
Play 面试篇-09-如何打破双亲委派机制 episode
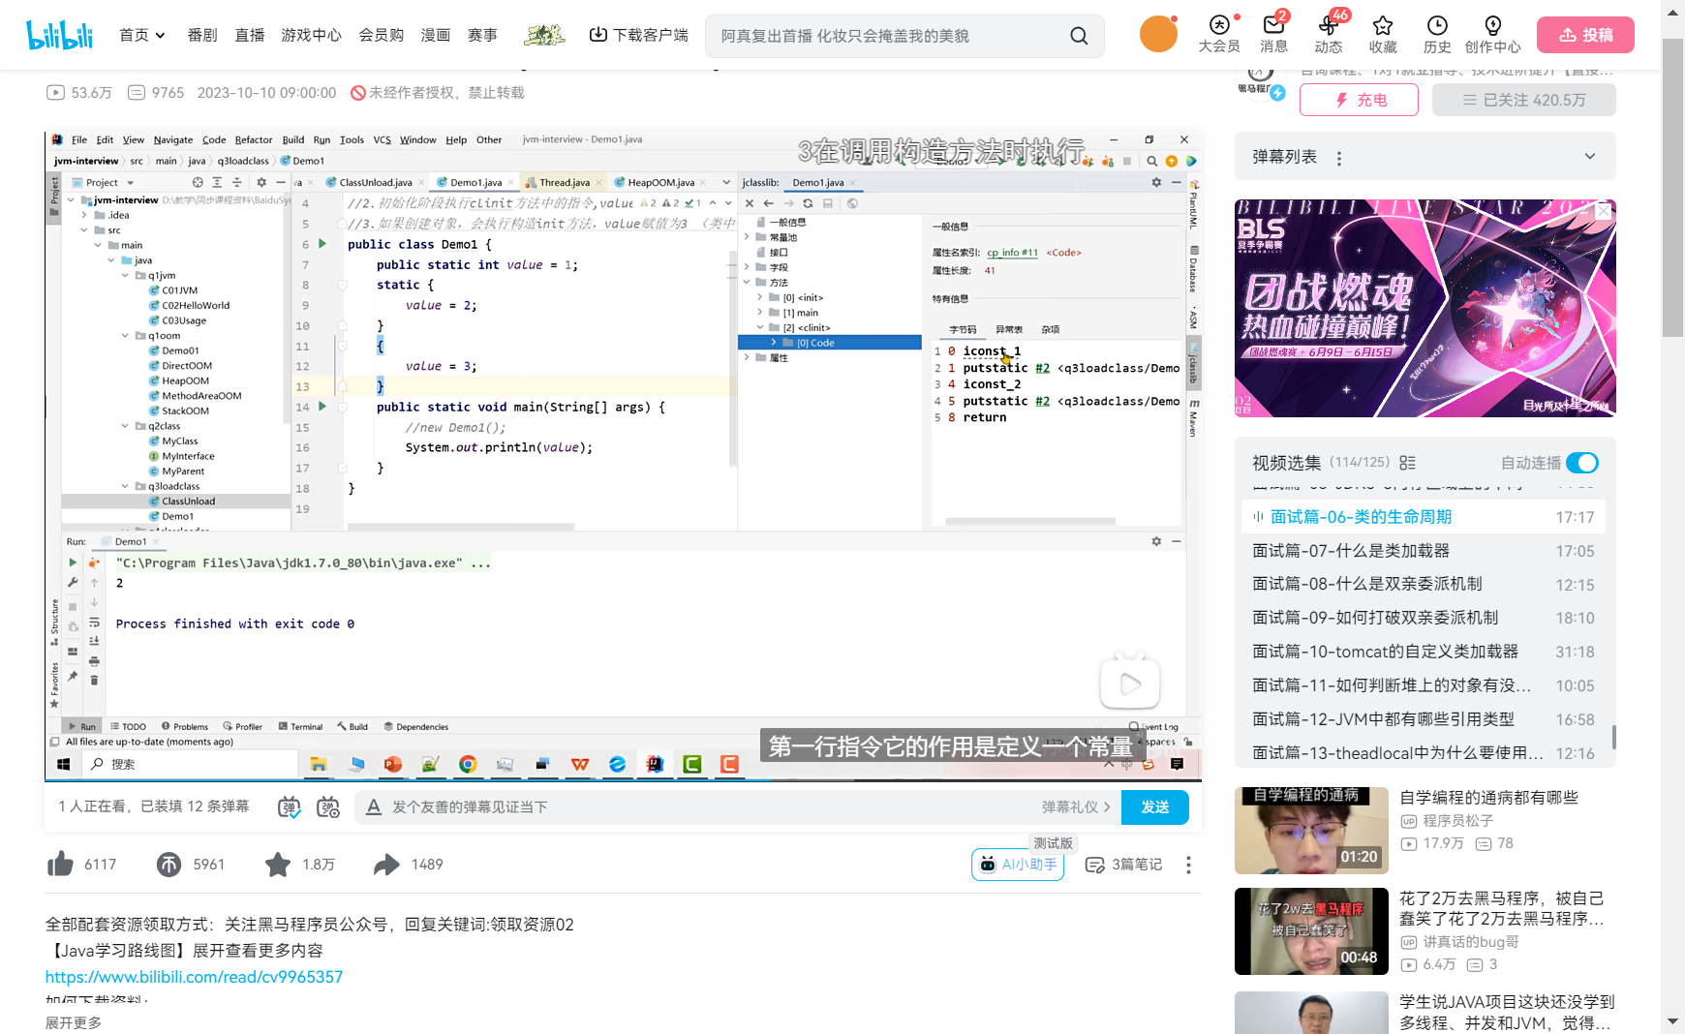click(1423, 618)
